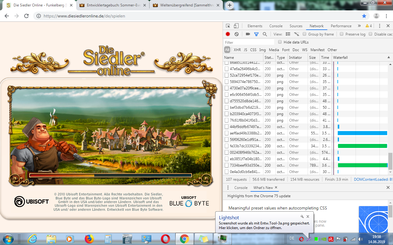Toggle Waterfall sort arrow
Screen dimensions: 393x245
click(388, 58)
